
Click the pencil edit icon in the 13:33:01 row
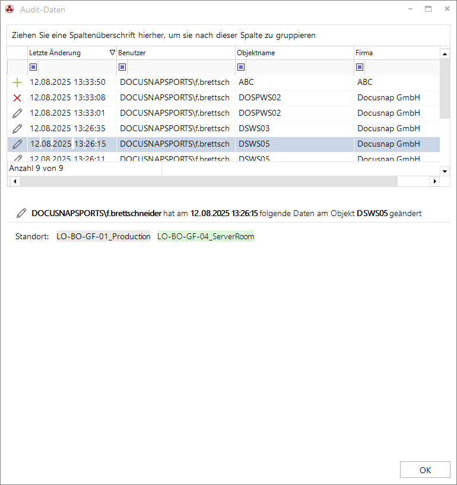17,113
